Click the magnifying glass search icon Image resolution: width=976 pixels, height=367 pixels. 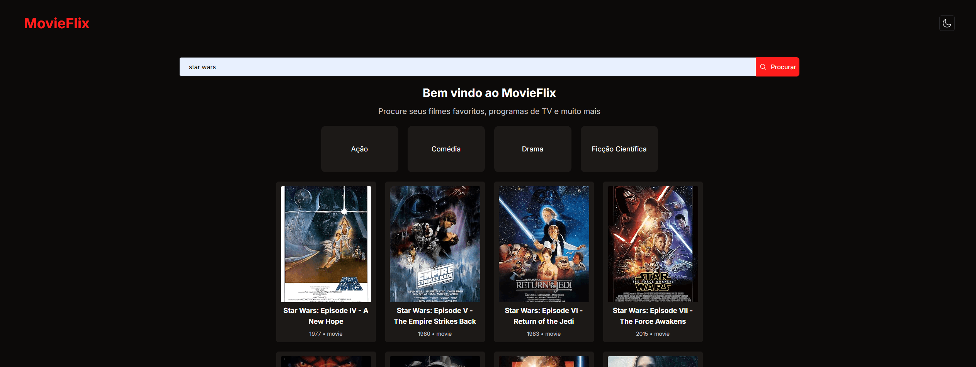pyautogui.click(x=763, y=66)
